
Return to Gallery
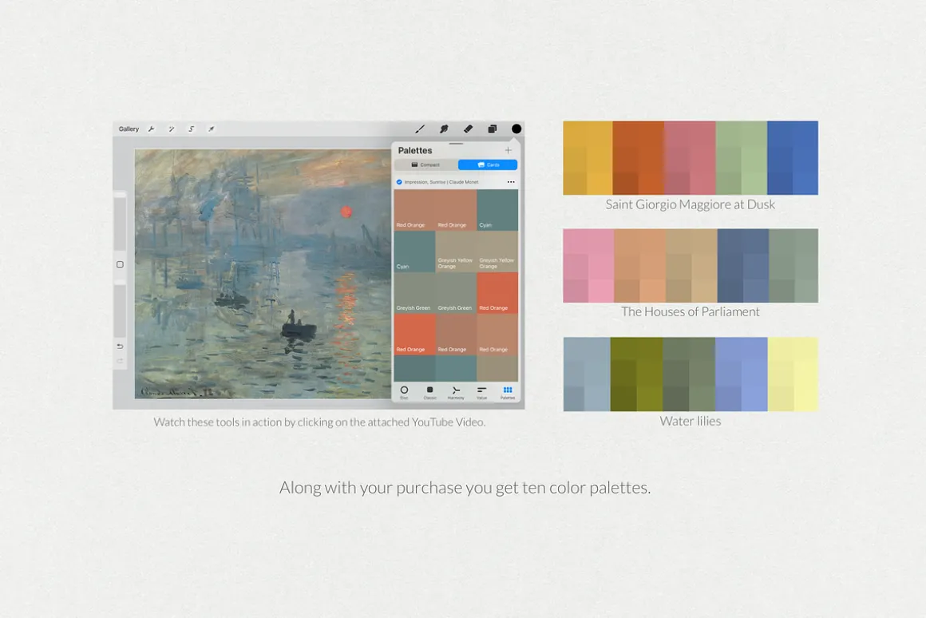click(x=129, y=129)
